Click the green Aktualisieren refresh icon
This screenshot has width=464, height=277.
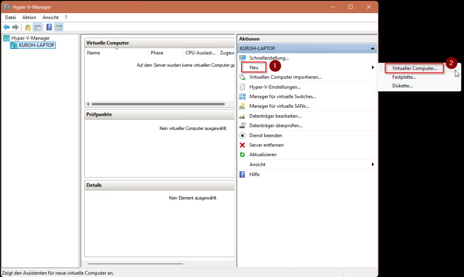[242, 155]
